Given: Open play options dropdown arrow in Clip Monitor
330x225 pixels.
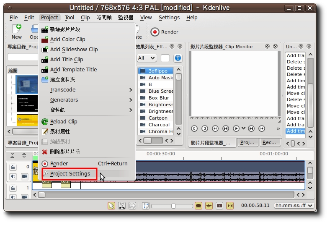Looking at the screenshot, I should point(243,128).
